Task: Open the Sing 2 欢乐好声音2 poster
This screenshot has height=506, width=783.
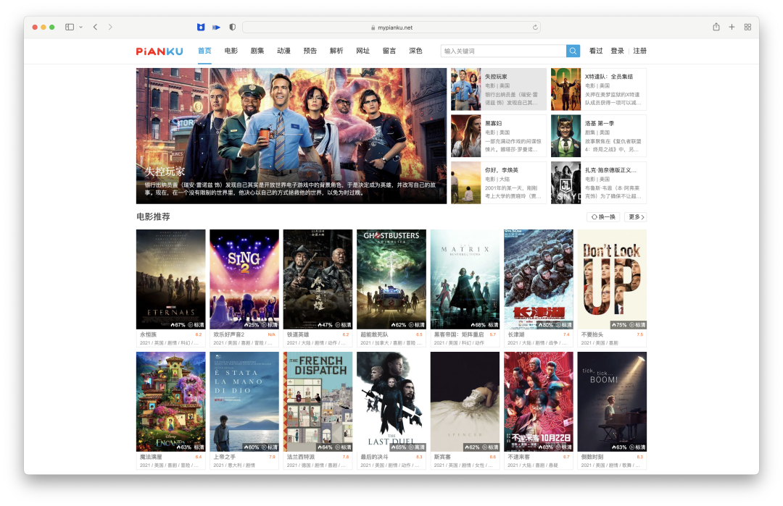Action: pyautogui.click(x=244, y=279)
